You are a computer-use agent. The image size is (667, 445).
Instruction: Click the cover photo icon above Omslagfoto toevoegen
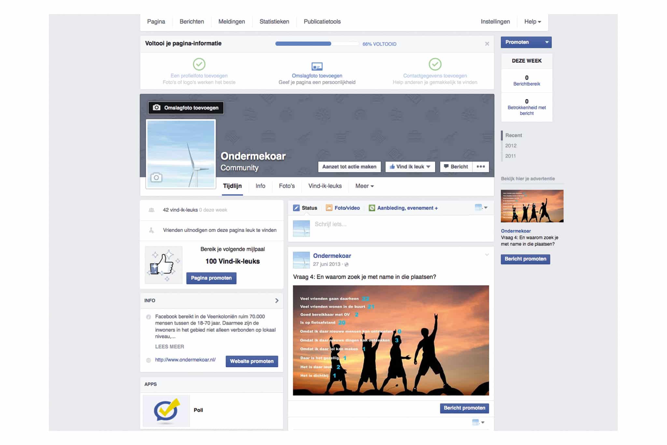click(317, 66)
